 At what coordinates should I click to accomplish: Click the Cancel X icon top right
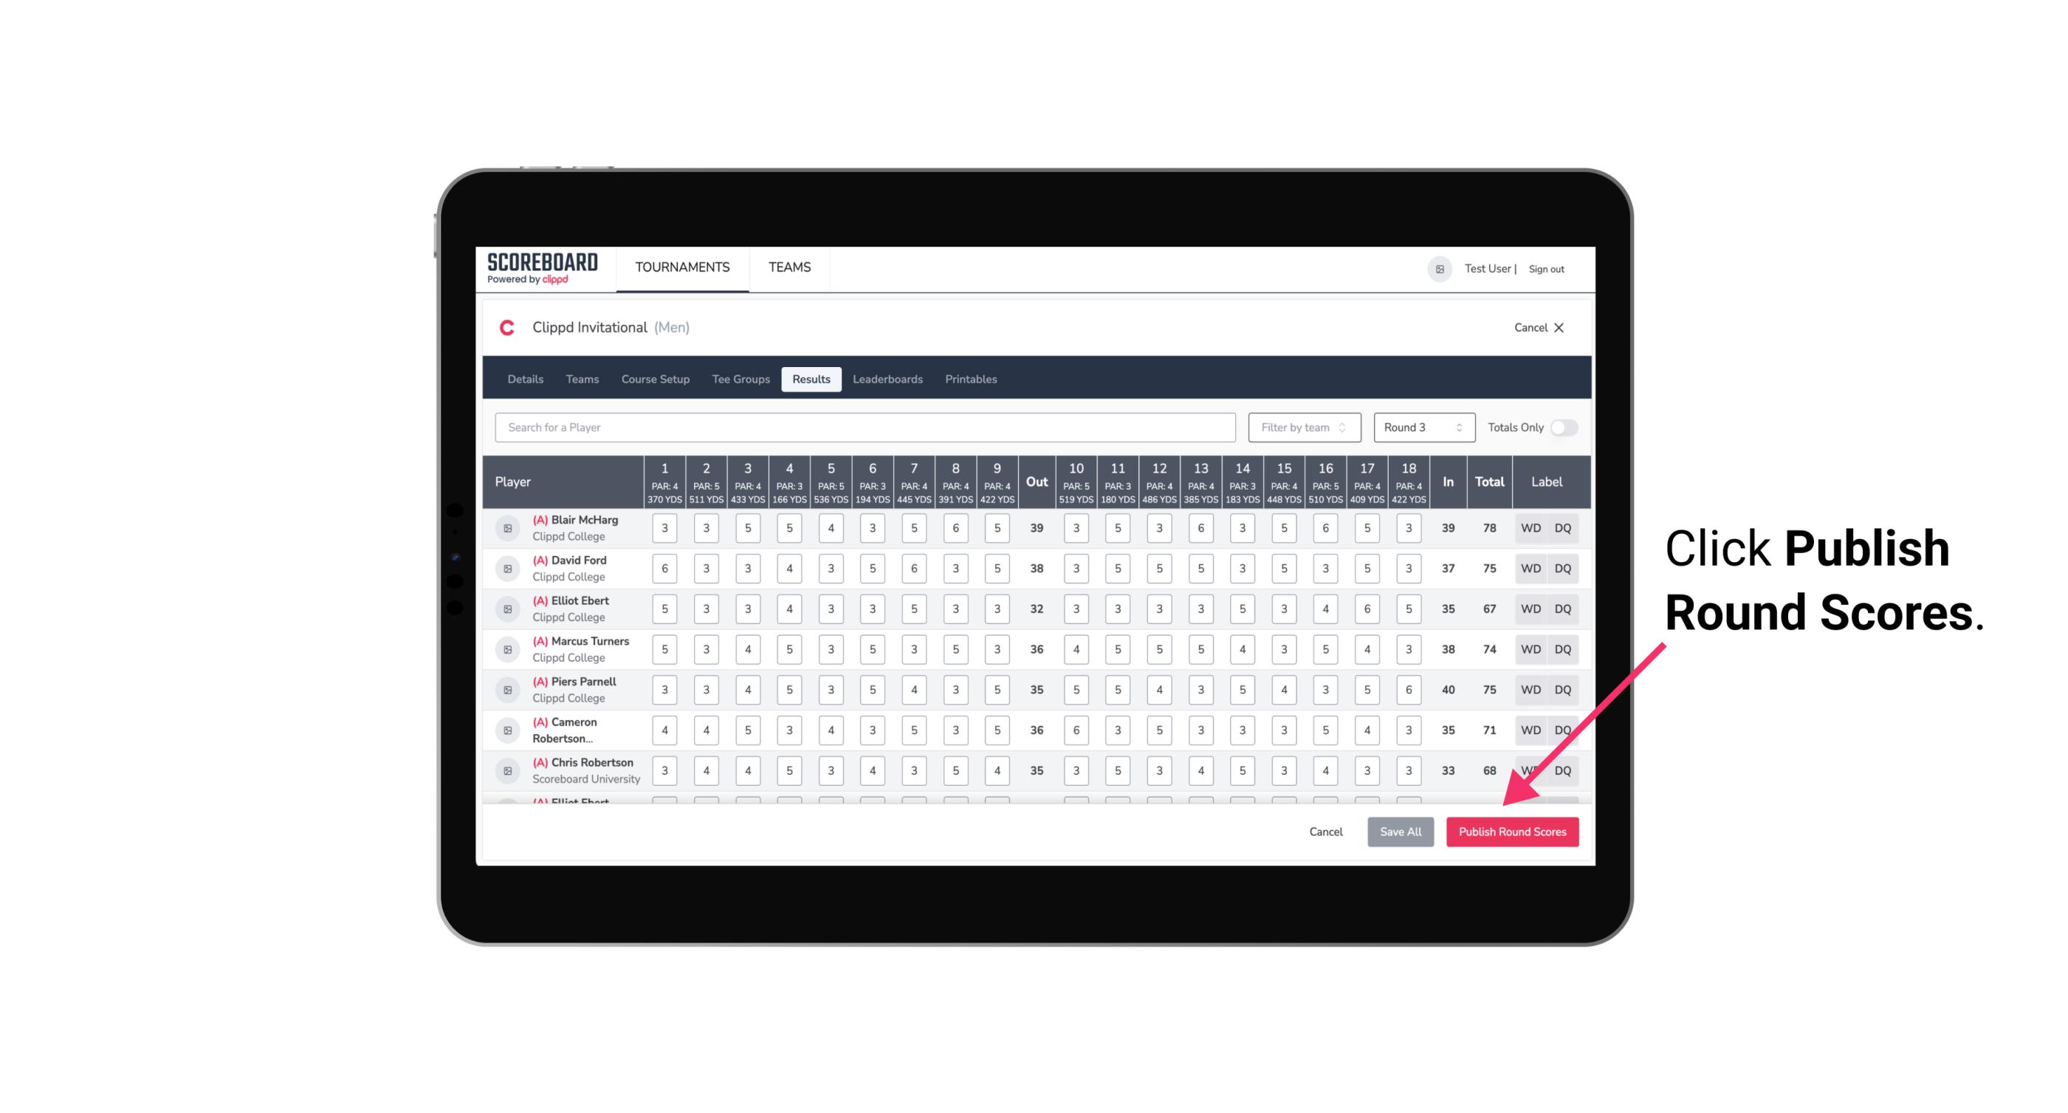[x=1559, y=328]
